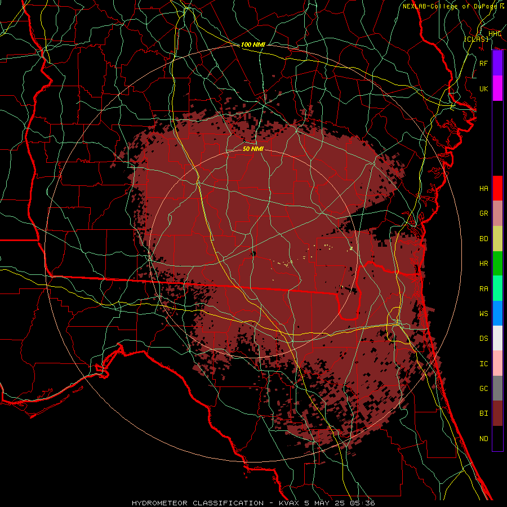The width and height of the screenshot is (507, 507).
Task: Click the WS legend label
Action: pyautogui.click(x=484, y=313)
